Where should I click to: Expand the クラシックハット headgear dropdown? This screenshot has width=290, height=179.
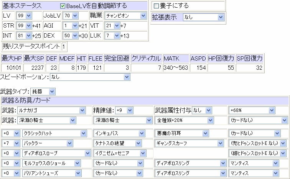pyautogui.click(x=54, y=133)
